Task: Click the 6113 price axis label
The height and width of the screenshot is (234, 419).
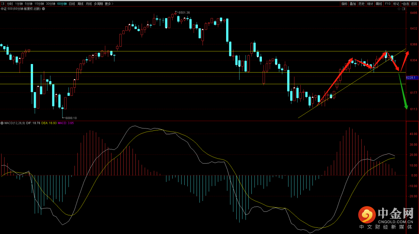Action: pos(414,109)
